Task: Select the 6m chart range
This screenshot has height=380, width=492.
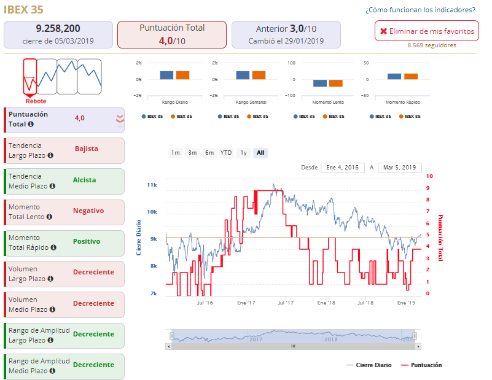Action: click(209, 153)
